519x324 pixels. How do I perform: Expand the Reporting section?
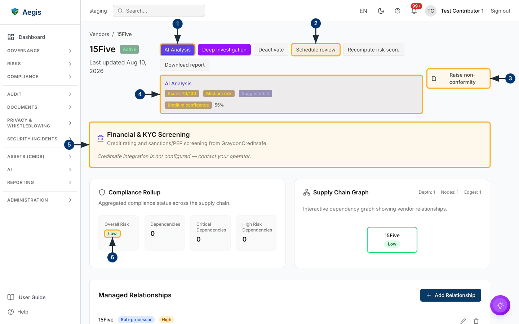tap(40, 183)
